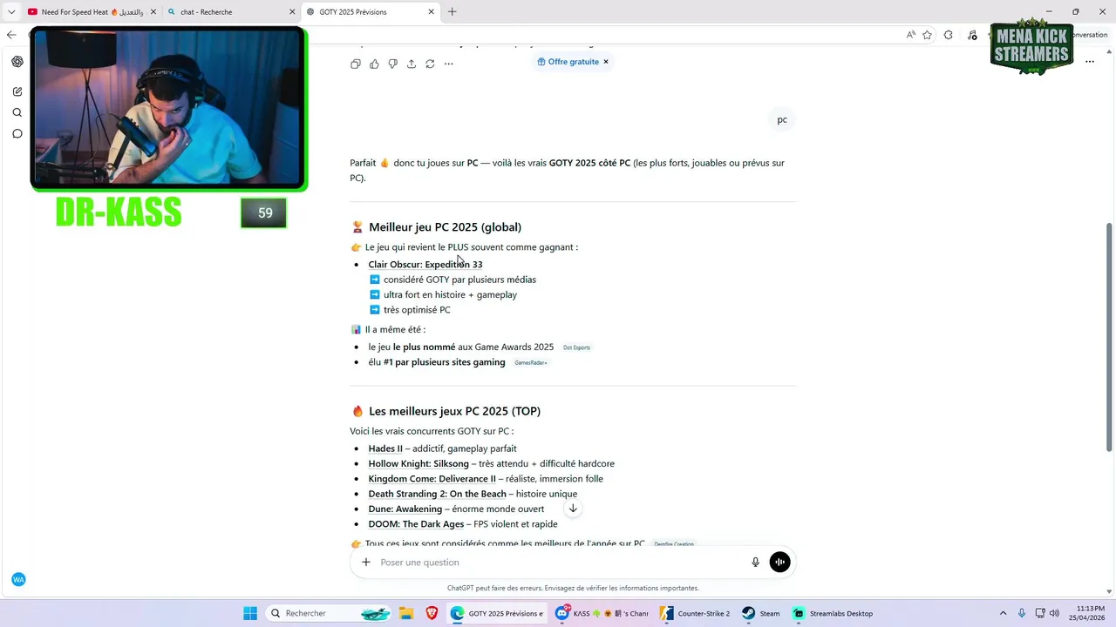1116x627 pixels.
Task: Copy the response with the copy icon
Action: pyautogui.click(x=356, y=64)
